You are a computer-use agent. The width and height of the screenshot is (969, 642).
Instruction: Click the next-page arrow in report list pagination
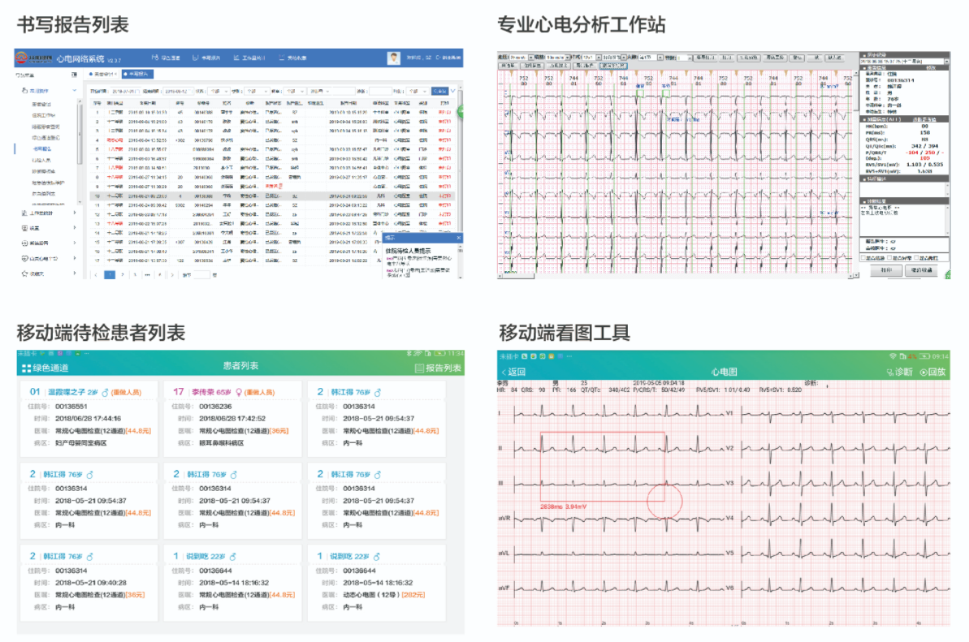(172, 274)
